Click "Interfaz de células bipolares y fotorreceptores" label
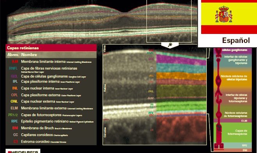The width and height of the screenshot is (257, 153). (236, 98)
